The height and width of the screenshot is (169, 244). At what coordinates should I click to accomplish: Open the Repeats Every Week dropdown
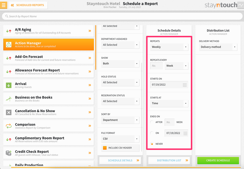click(x=176, y=66)
